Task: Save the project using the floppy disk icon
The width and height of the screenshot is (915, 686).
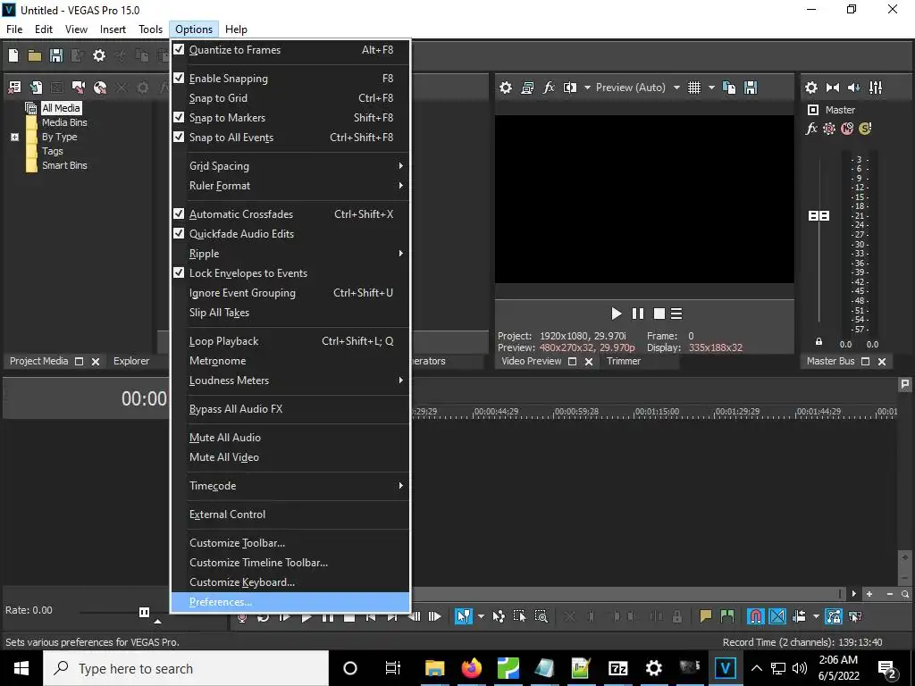Action: (x=56, y=55)
